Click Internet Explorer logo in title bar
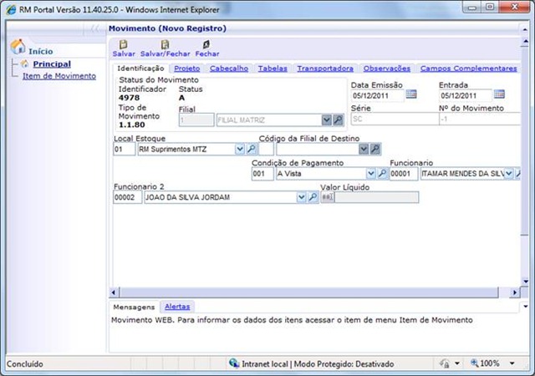Image resolution: width=535 pixels, height=376 pixels. (x=11, y=9)
